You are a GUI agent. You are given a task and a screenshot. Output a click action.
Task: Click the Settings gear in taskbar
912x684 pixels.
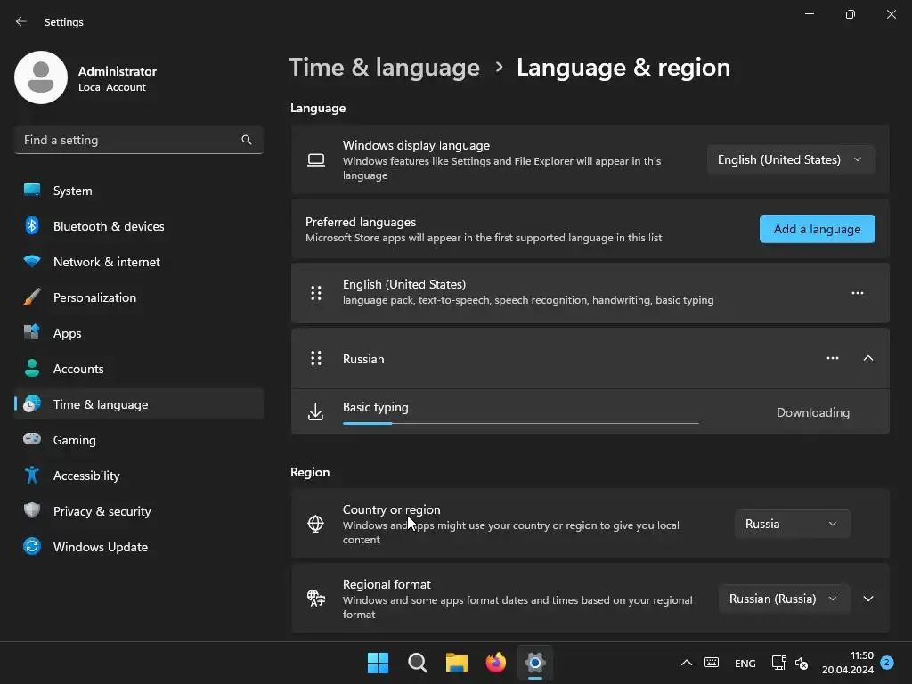(x=535, y=663)
